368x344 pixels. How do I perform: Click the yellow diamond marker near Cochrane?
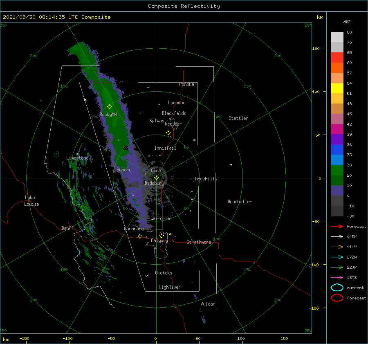pos(140,236)
